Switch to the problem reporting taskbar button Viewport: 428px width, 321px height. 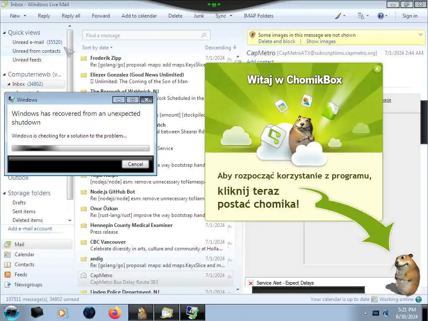coord(192,313)
